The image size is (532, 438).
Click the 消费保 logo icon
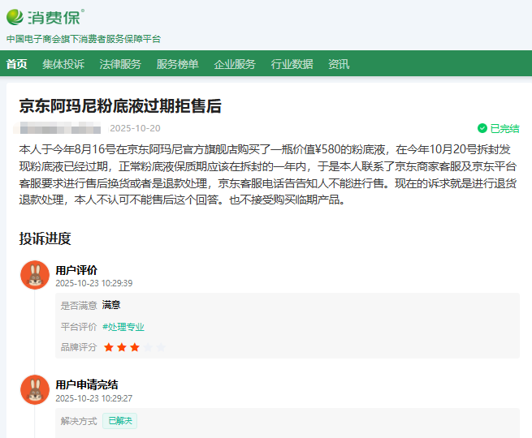click(15, 16)
